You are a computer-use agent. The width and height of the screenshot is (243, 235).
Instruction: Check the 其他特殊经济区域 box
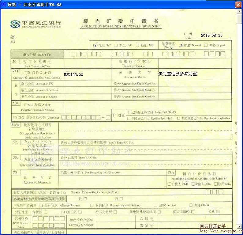point(159,212)
